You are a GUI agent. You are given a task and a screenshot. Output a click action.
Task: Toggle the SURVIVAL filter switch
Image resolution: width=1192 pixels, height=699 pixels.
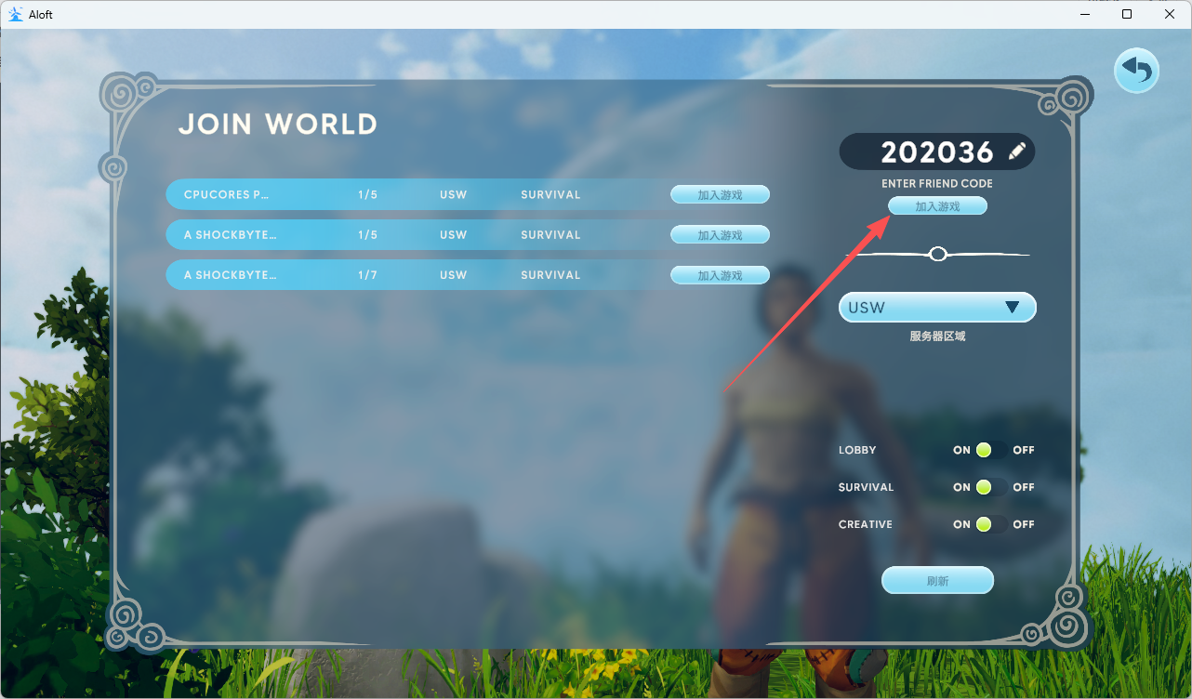coord(991,487)
